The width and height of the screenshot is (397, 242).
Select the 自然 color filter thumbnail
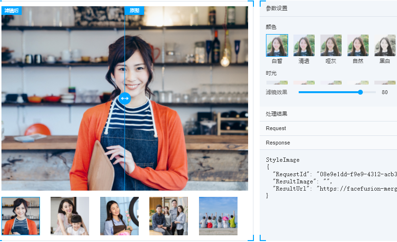pos(358,46)
